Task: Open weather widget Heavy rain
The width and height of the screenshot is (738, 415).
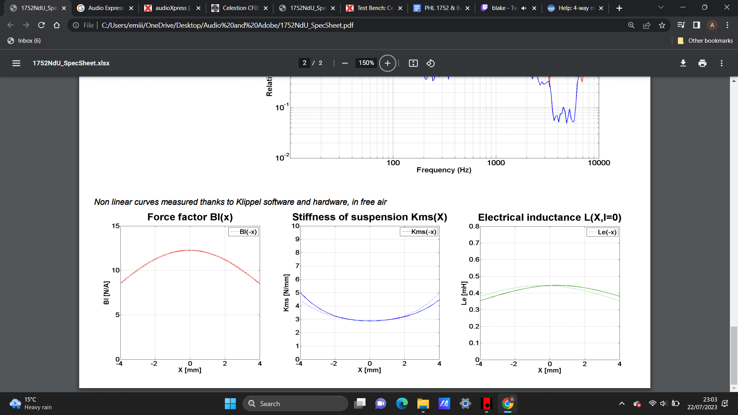Action: (x=31, y=403)
